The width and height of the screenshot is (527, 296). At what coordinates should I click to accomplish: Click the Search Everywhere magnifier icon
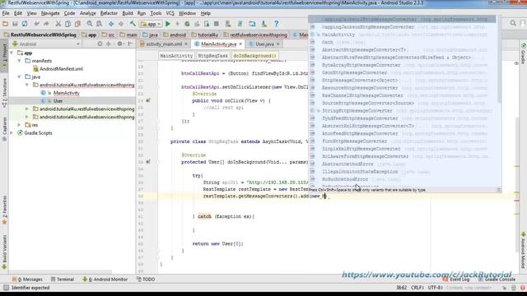click(x=513, y=23)
